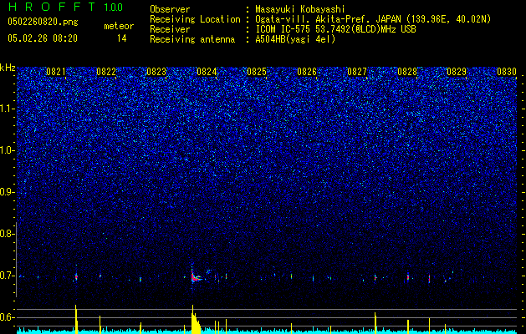The width and height of the screenshot is (526, 334).
Task: Click the Observer label
Action: (170, 9)
